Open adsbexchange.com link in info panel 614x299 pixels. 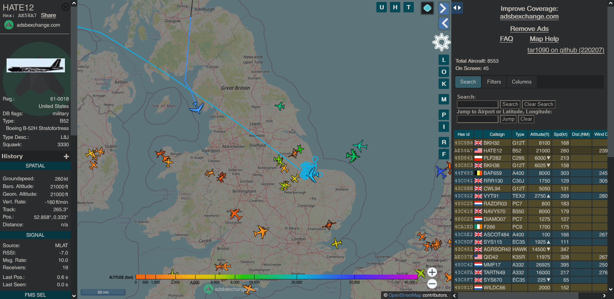point(38,25)
